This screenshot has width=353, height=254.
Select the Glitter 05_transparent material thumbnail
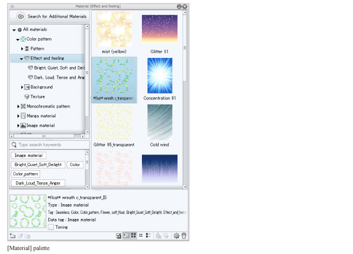point(114,122)
